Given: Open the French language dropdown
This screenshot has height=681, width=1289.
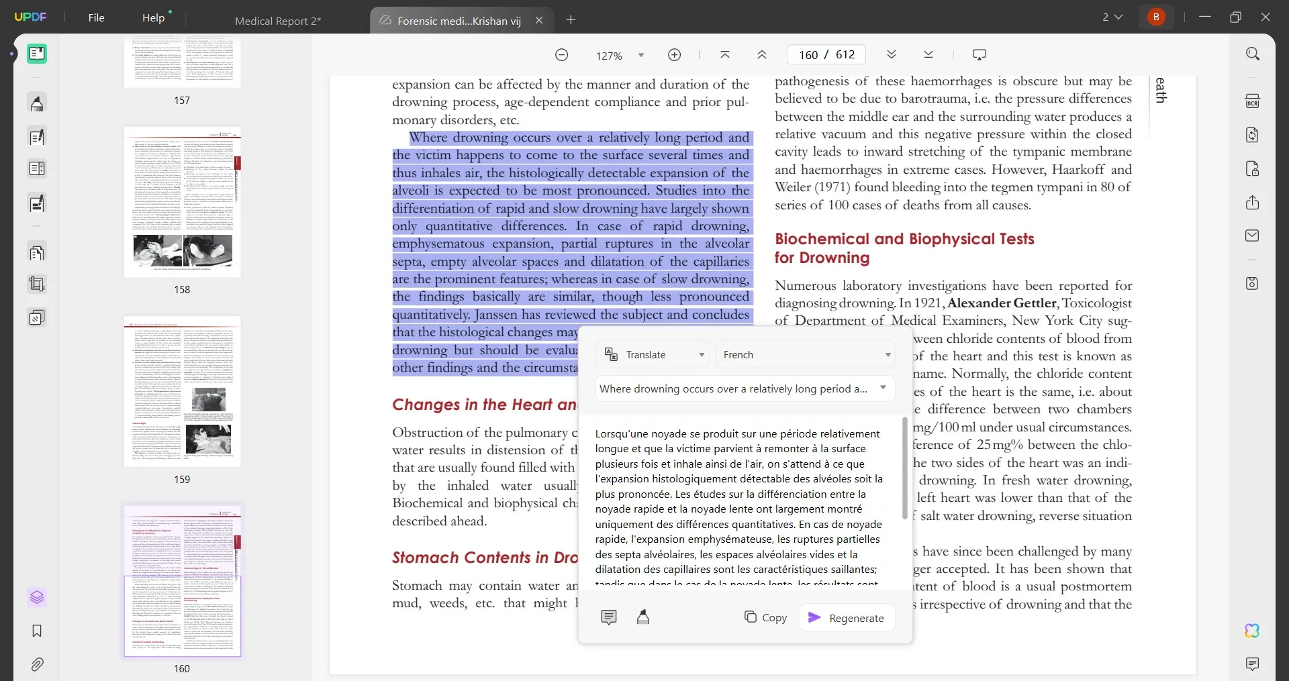Looking at the screenshot, I should point(806,354).
